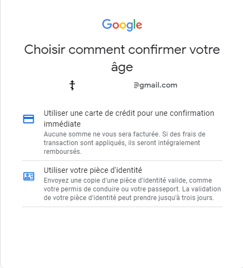This screenshot has width=243, height=268.
Task: Click the word 'âge' in the heading
Action: [122, 67]
